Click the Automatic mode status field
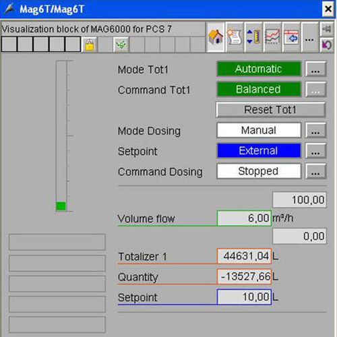 (x=259, y=69)
